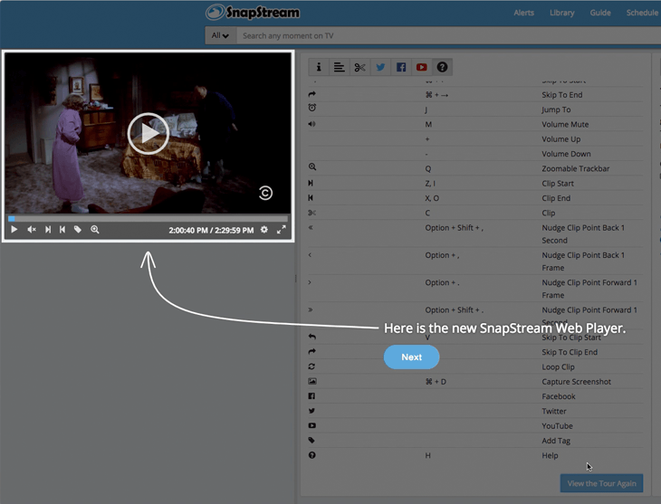
Task: Click the Skip To End arrow icon
Action: [x=312, y=94]
